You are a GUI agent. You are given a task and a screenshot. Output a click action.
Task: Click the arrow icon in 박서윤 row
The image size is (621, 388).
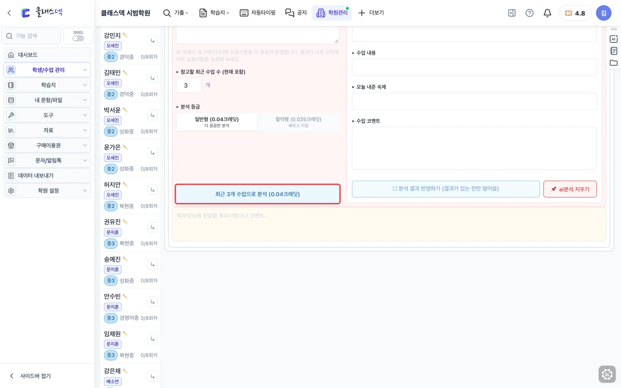(153, 115)
